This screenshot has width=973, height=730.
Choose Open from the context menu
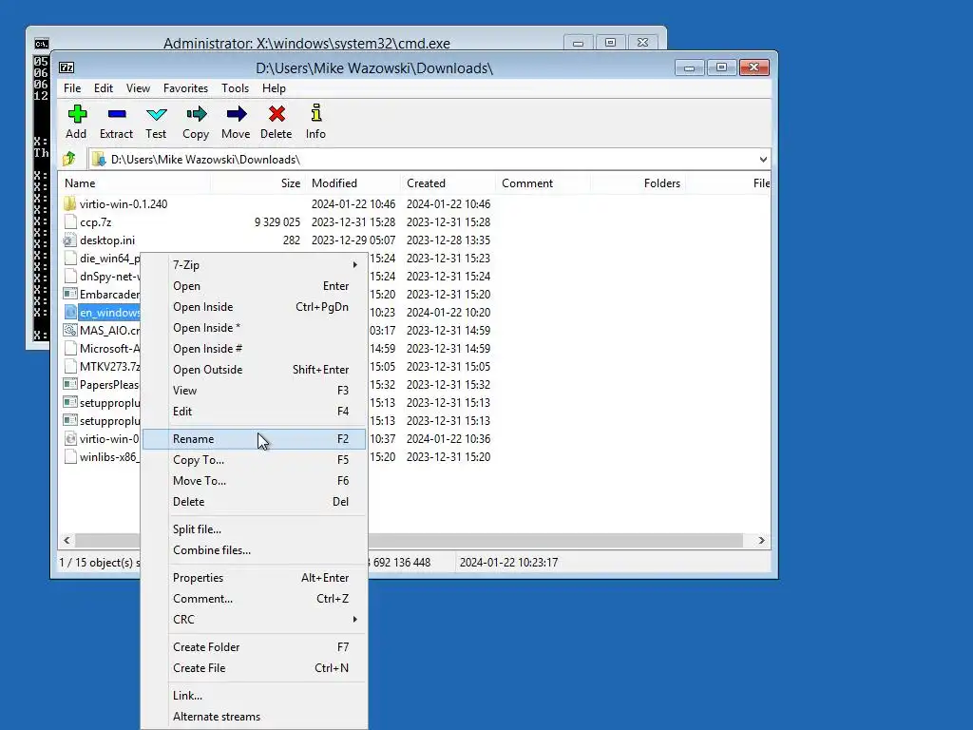pos(255,286)
